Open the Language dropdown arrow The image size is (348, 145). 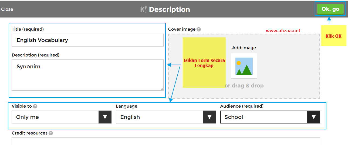209,117
